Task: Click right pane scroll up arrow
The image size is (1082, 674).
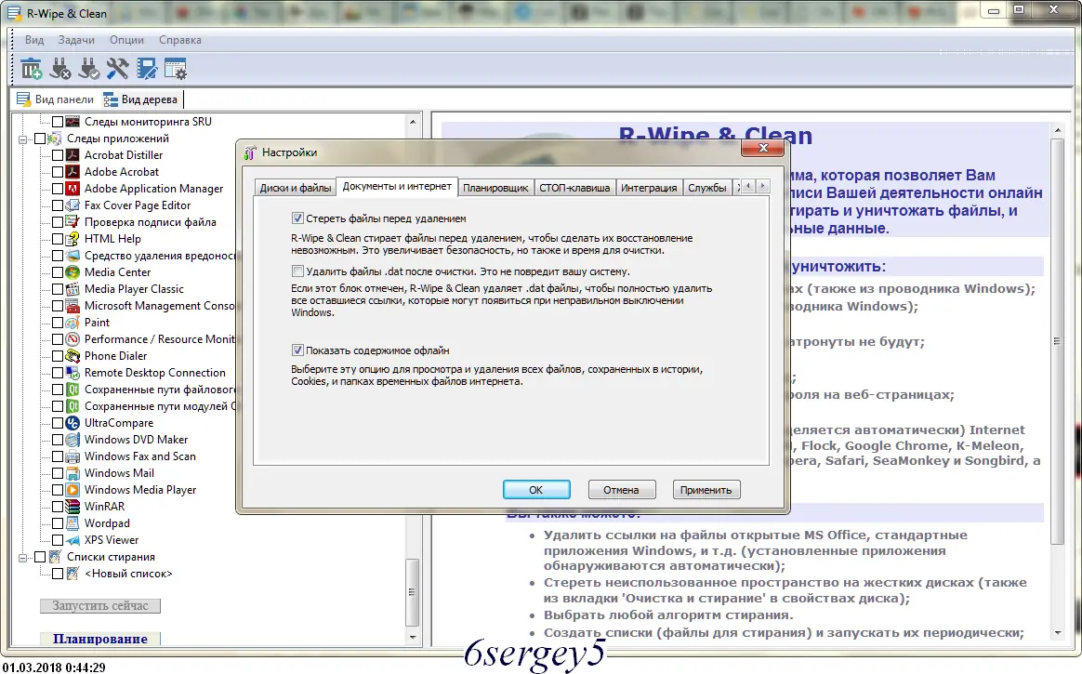Action: (1058, 130)
